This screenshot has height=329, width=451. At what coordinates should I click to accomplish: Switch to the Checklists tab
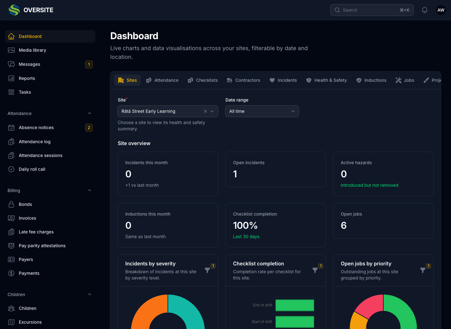(x=203, y=80)
